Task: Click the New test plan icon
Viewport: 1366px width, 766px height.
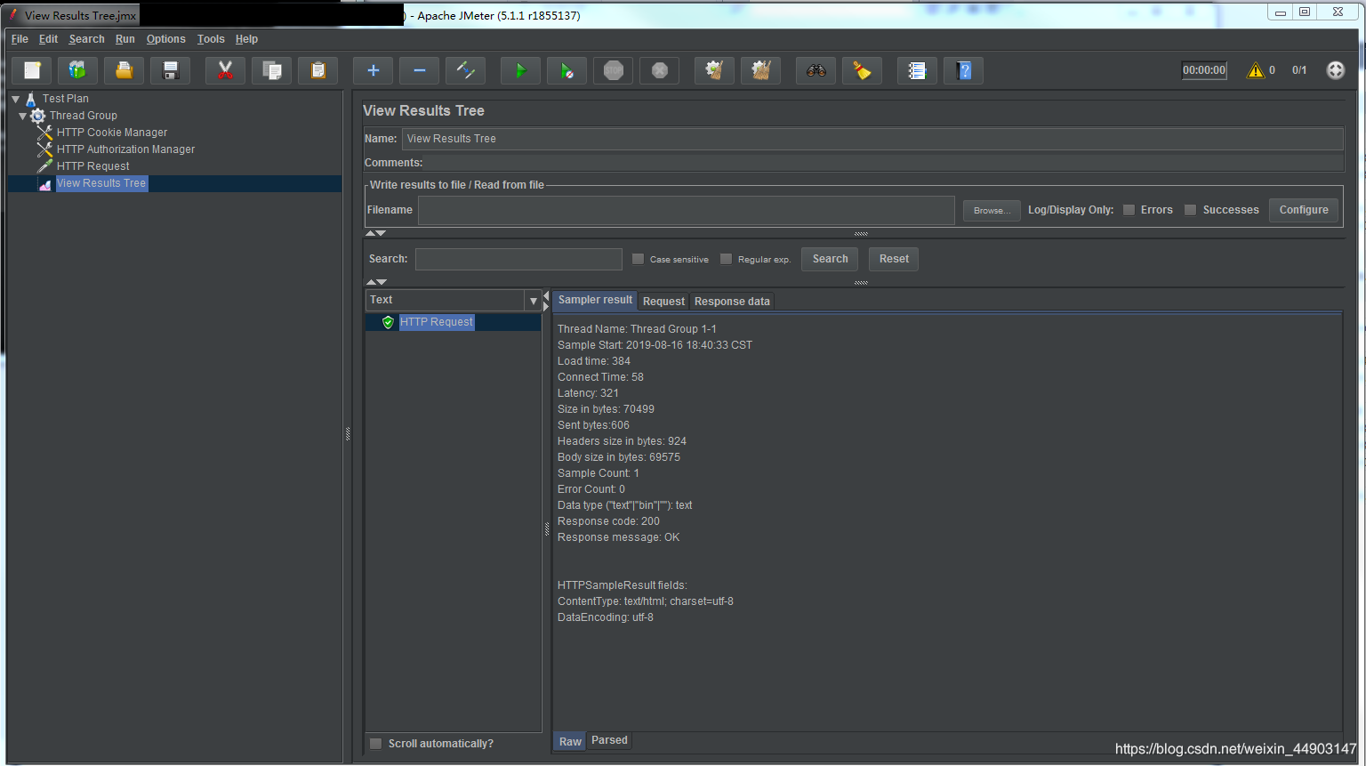Action: [x=32, y=70]
